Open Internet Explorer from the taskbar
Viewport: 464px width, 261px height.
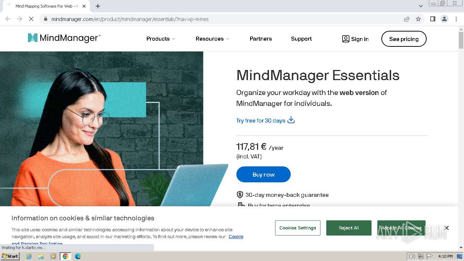pyautogui.click(x=29, y=256)
